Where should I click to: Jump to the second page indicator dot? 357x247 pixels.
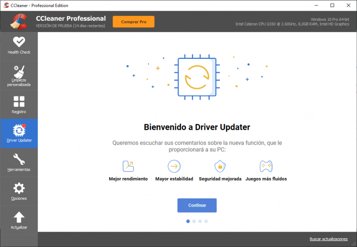coord(194,222)
